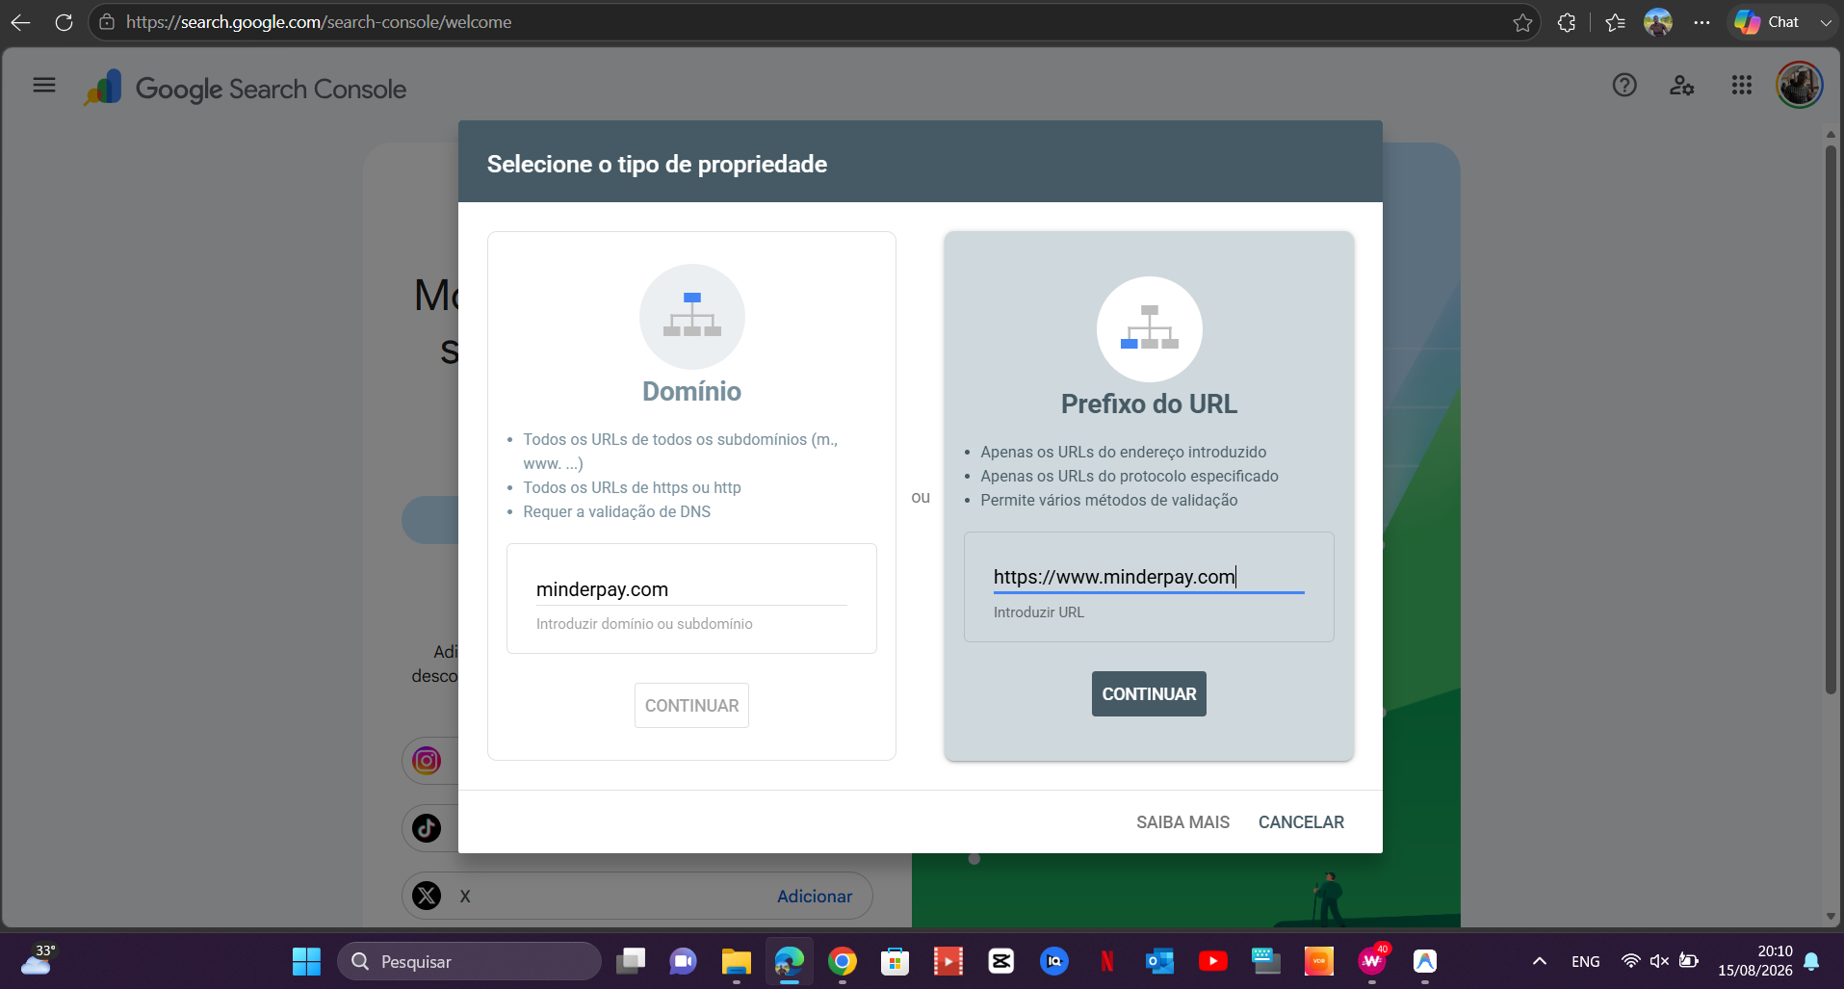
Task: Open Microsoft Store from the taskbar
Action: click(x=896, y=961)
